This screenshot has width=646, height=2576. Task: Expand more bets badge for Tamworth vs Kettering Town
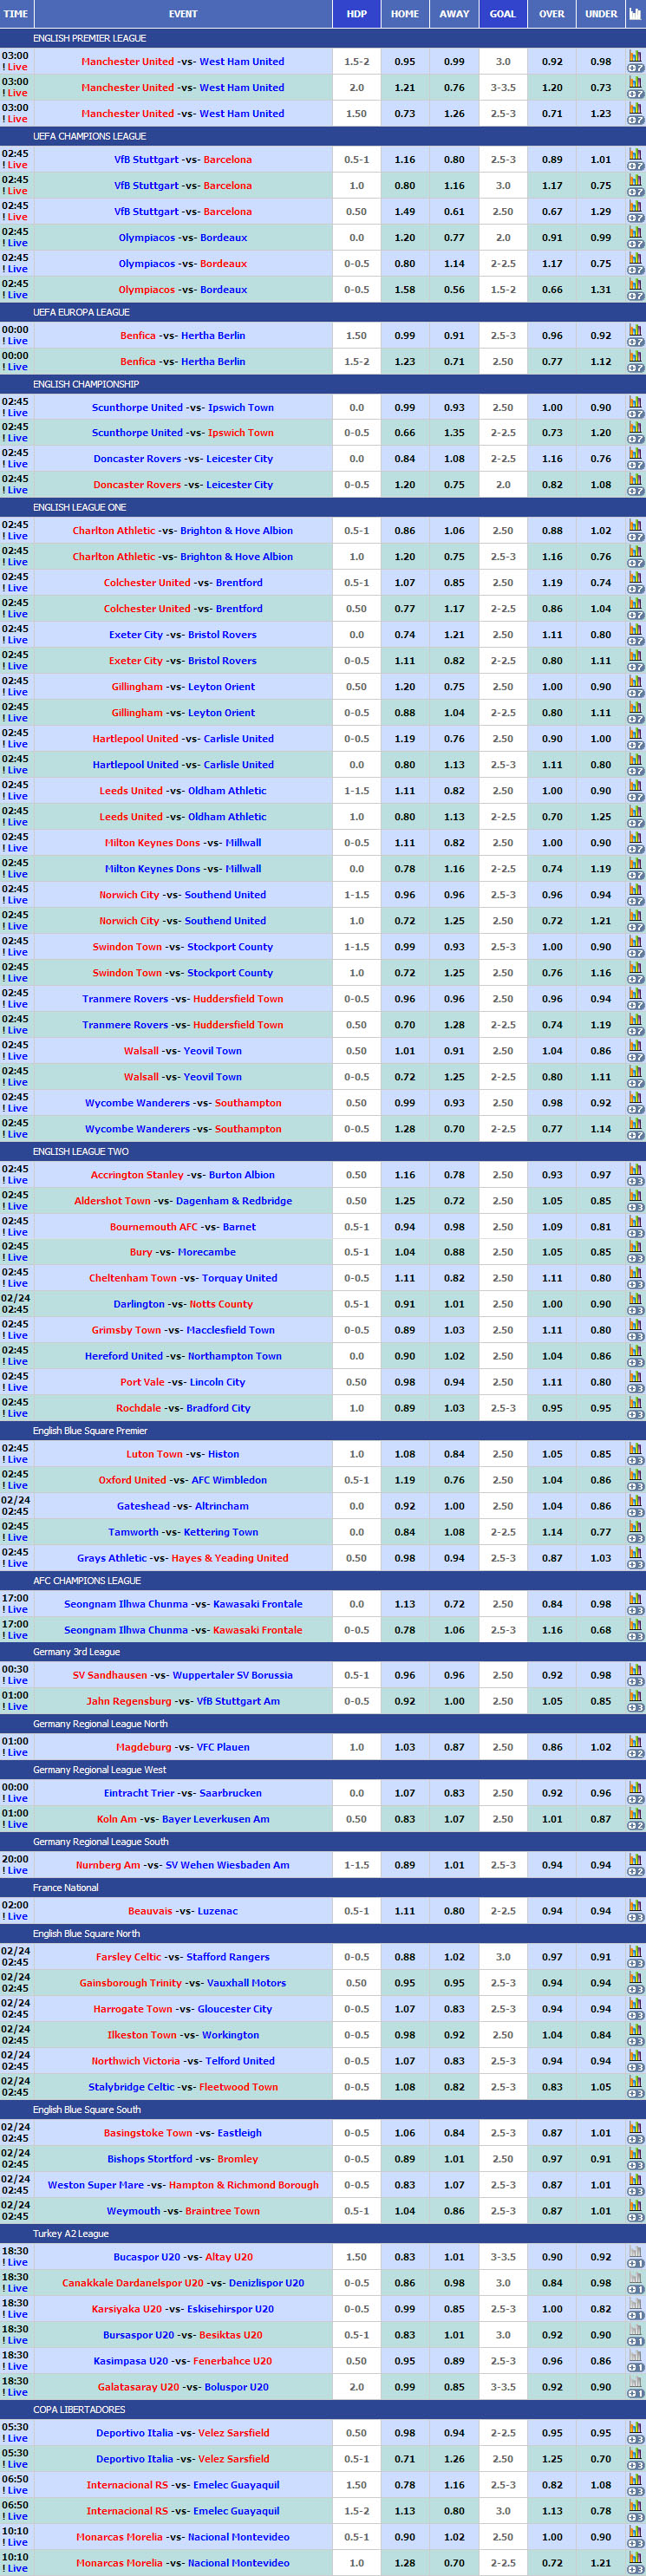635,1538
